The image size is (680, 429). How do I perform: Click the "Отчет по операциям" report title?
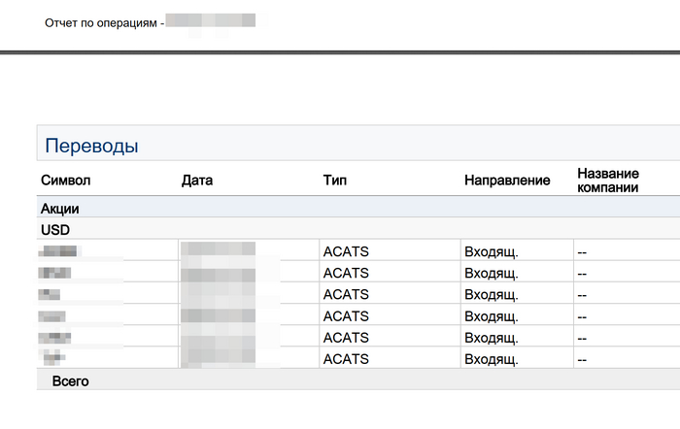point(100,21)
